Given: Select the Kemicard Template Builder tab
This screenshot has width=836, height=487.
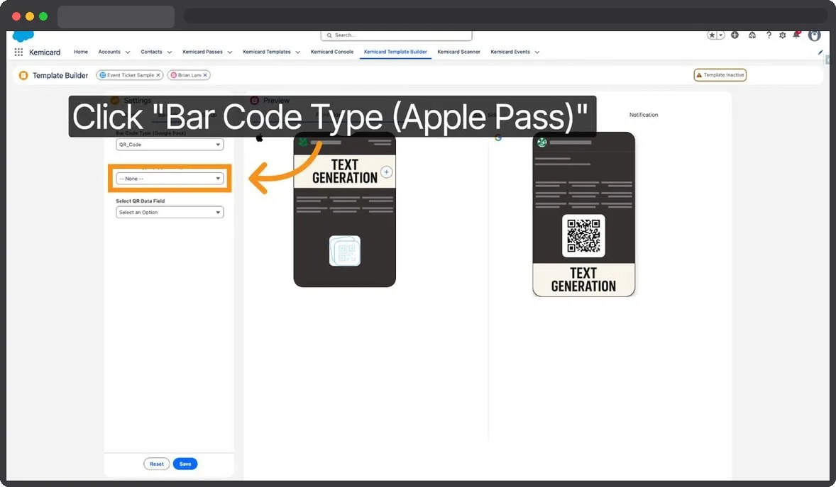Looking at the screenshot, I should [395, 52].
